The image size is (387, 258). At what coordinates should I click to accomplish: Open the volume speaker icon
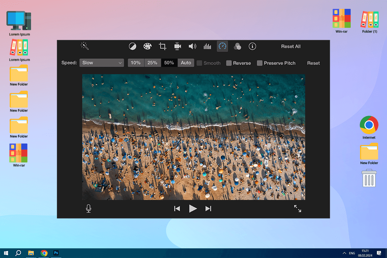coord(192,46)
